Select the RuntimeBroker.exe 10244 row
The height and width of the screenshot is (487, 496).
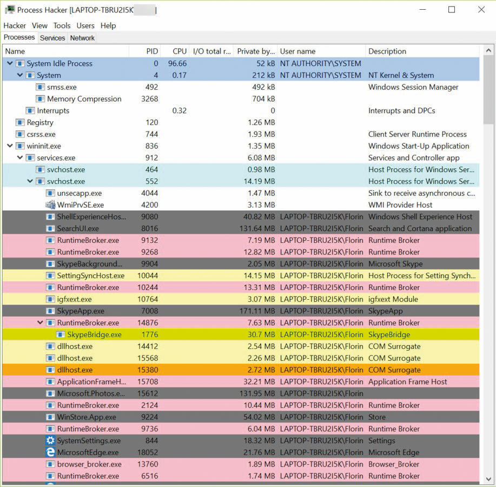tap(241, 287)
